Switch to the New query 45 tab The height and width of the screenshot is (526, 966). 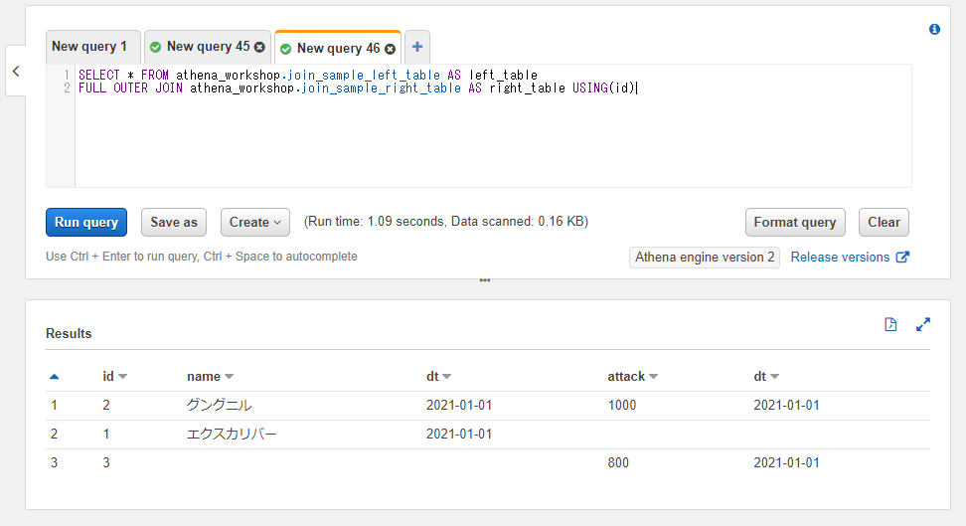(208, 47)
